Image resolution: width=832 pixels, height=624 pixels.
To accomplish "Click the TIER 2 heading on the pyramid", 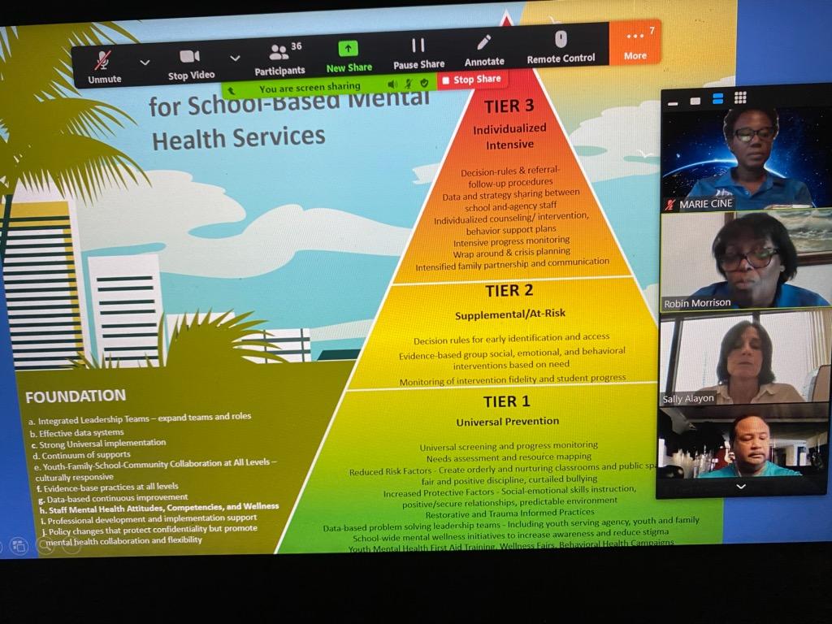I will click(x=509, y=291).
